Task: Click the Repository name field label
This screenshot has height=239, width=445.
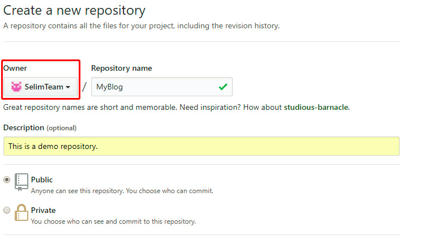Action: point(121,68)
